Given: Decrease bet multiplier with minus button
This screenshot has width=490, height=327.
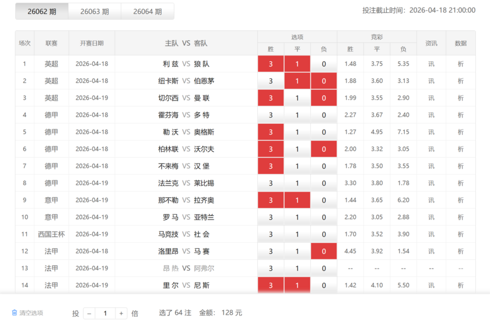Looking at the screenshot, I should point(89,314).
